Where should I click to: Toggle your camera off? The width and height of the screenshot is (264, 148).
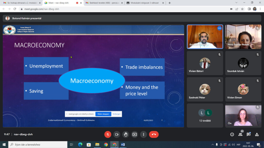(x=117, y=134)
